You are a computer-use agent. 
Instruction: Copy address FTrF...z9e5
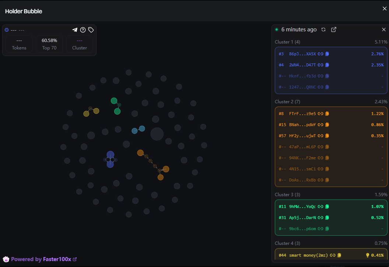[x=327, y=114]
